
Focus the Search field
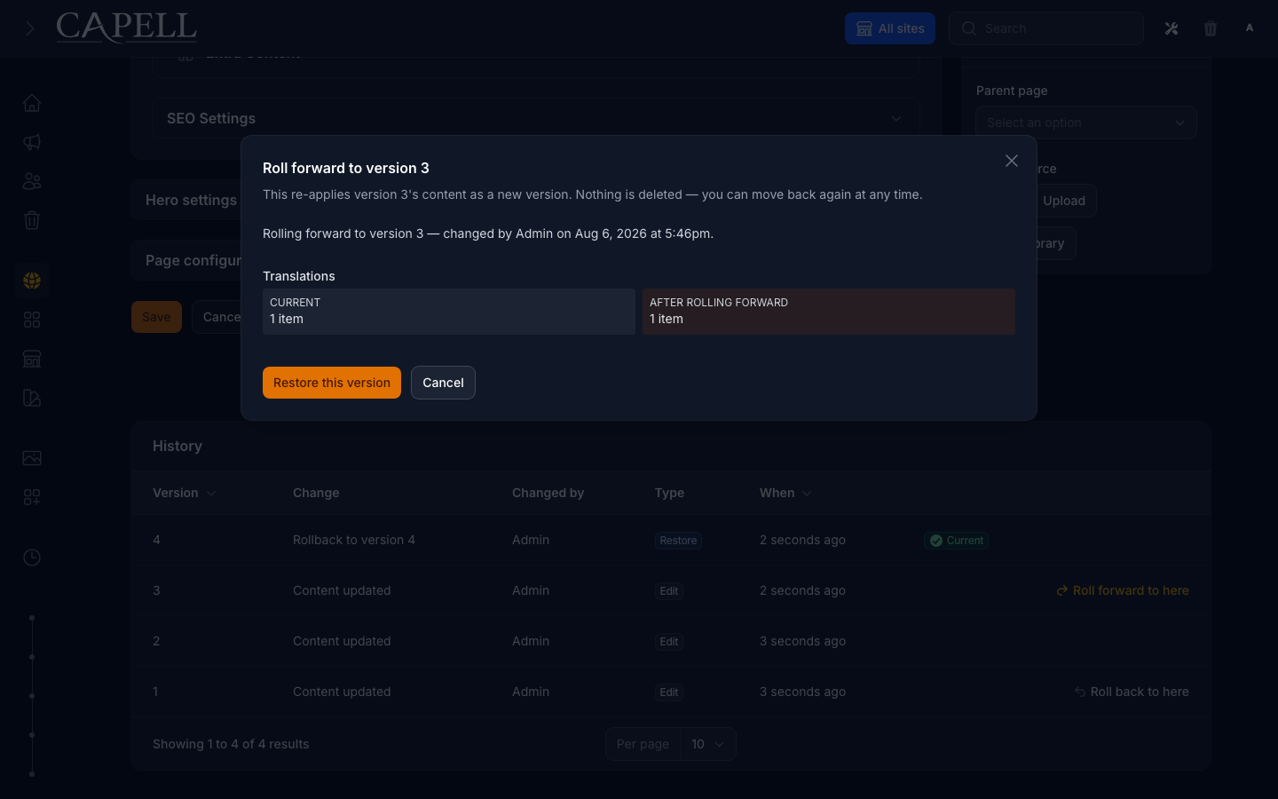1046,28
